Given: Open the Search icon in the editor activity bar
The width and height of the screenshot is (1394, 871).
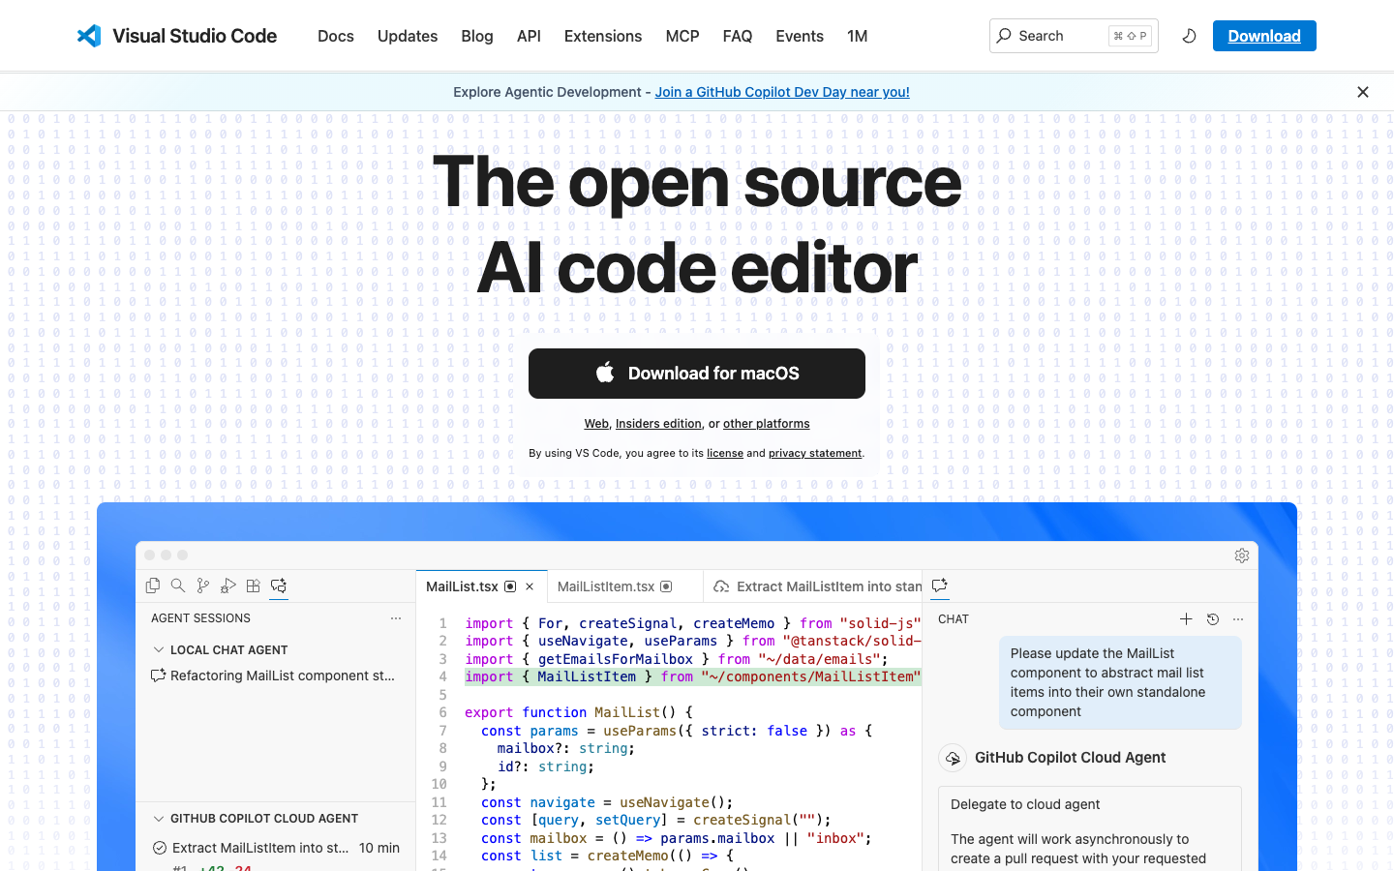Looking at the screenshot, I should (x=177, y=586).
